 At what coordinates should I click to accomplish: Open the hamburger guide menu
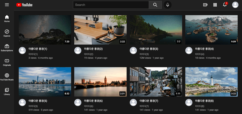click(7, 5)
